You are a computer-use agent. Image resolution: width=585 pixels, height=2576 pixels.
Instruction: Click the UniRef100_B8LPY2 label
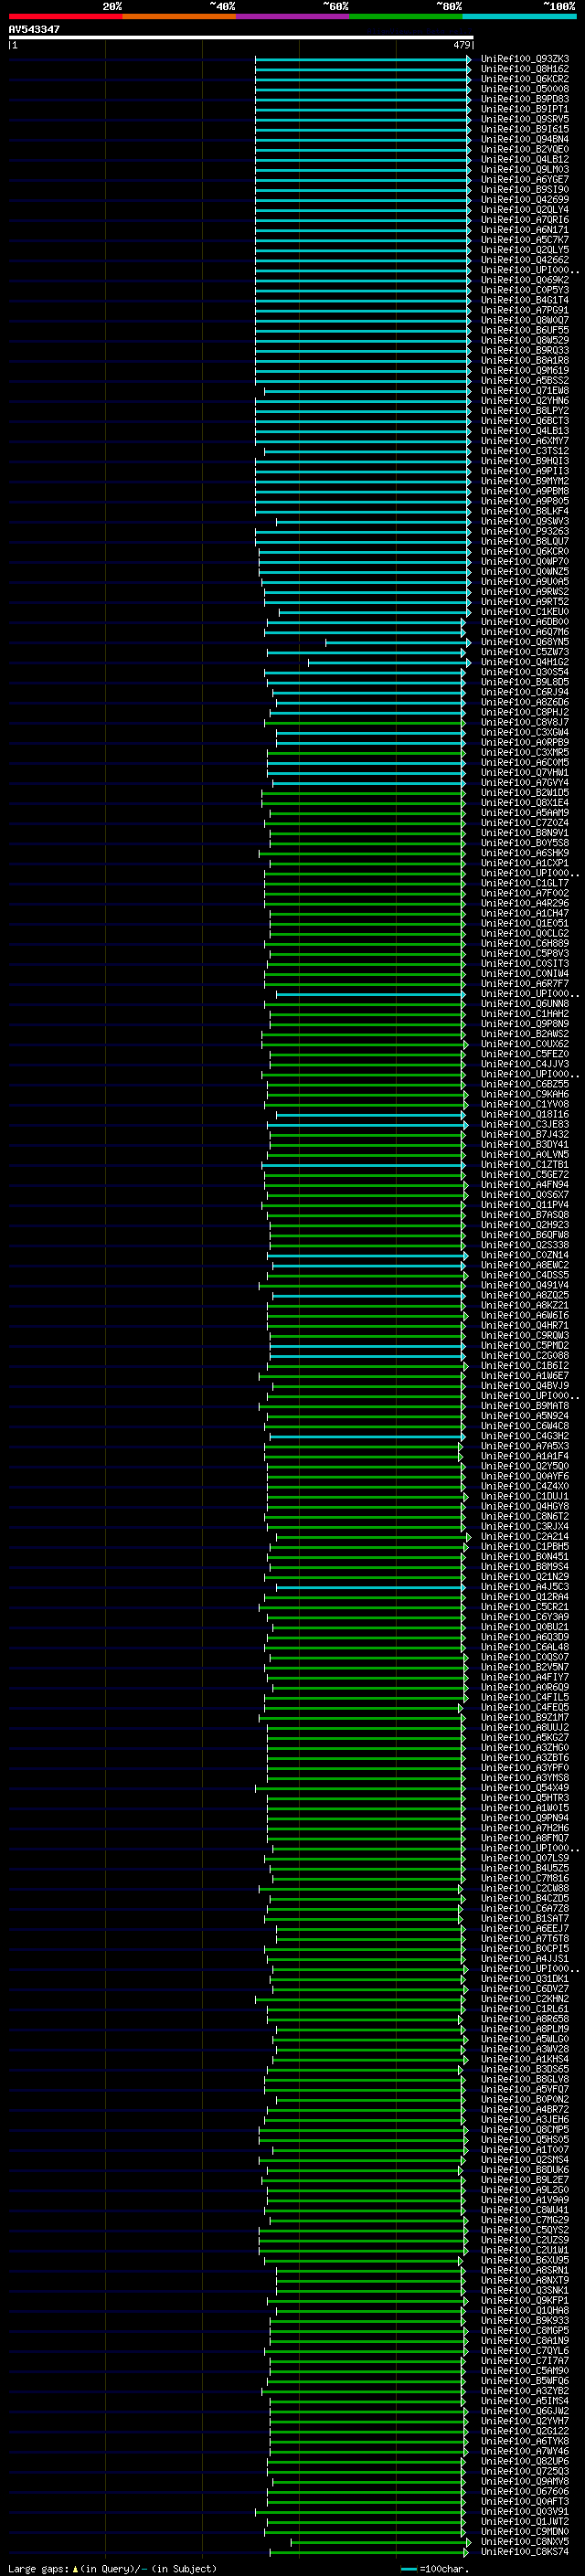coord(525,411)
